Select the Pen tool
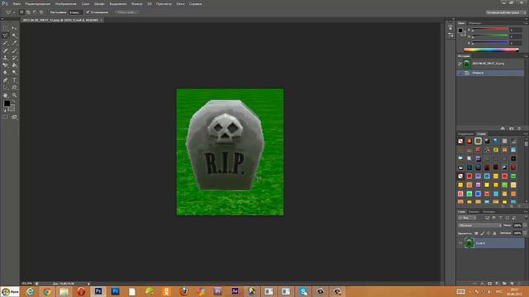This screenshot has width=529, height=297. pyautogui.click(x=6, y=80)
